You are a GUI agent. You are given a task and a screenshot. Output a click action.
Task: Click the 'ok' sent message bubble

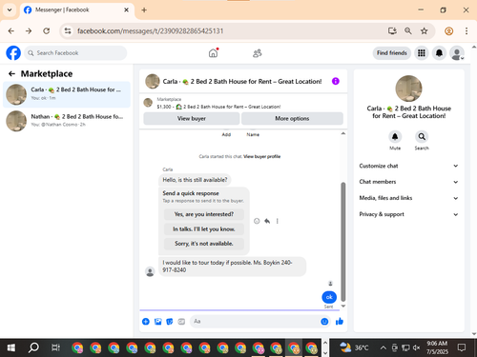(x=329, y=297)
